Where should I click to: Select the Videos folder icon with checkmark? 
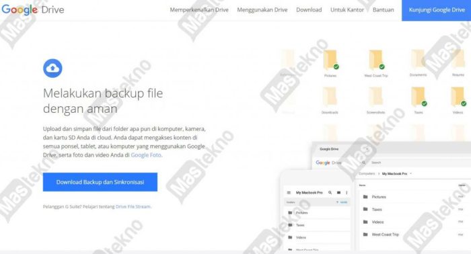pos(458,97)
